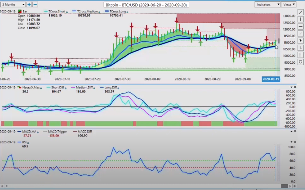
Task: Click the Open value 10889.50
Action: pos(33,16)
